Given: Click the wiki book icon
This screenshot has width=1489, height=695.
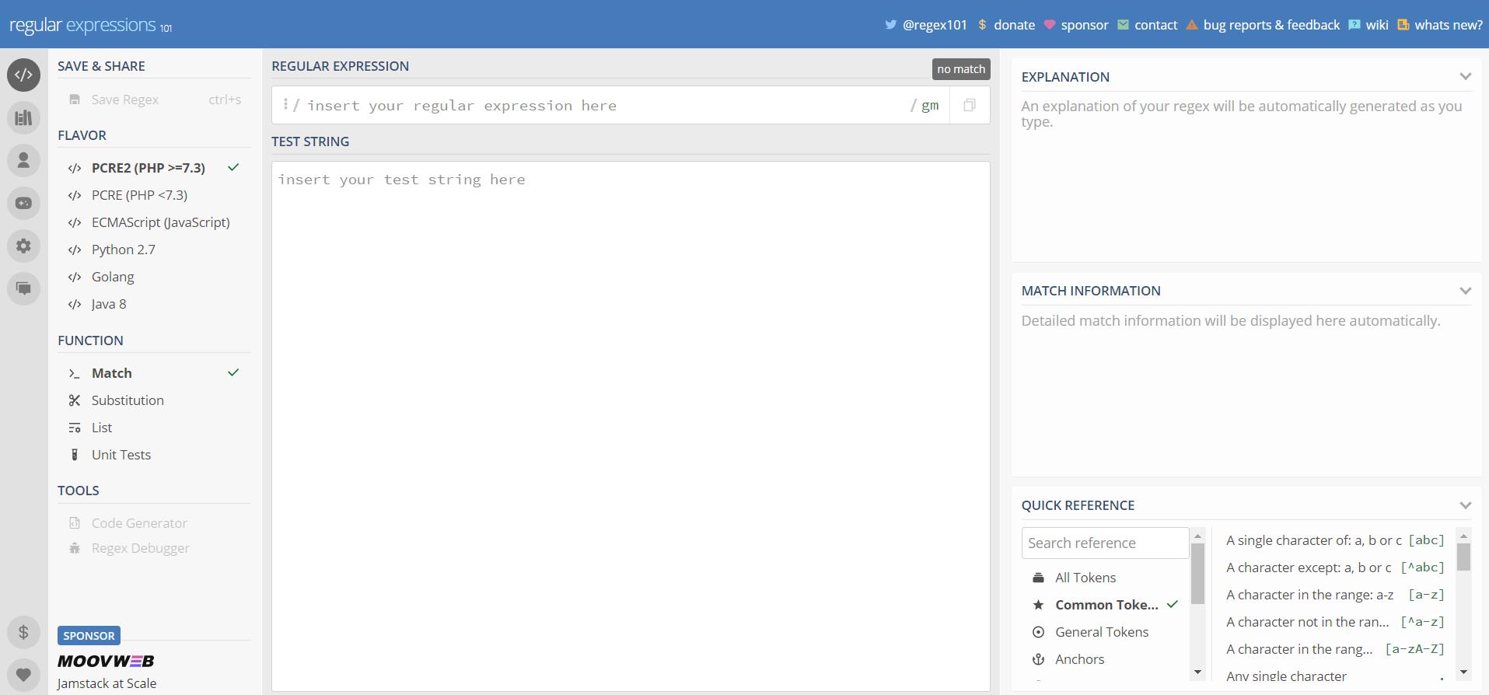Looking at the screenshot, I should [1354, 25].
